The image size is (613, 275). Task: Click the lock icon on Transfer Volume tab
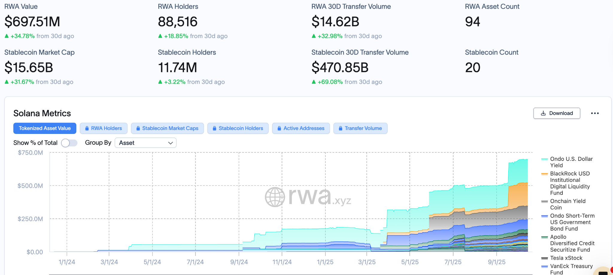pyautogui.click(x=340, y=128)
